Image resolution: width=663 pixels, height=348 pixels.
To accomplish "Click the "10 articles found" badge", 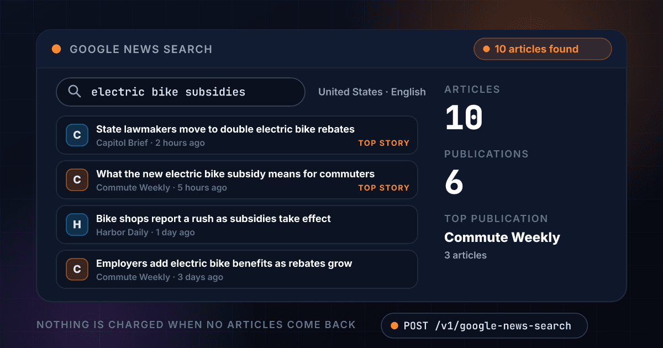I will tap(543, 49).
